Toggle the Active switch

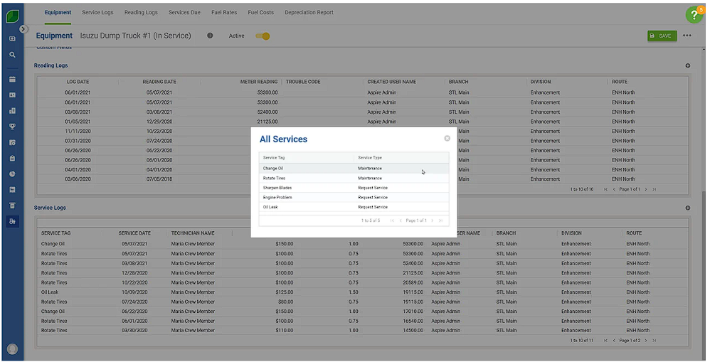(263, 36)
